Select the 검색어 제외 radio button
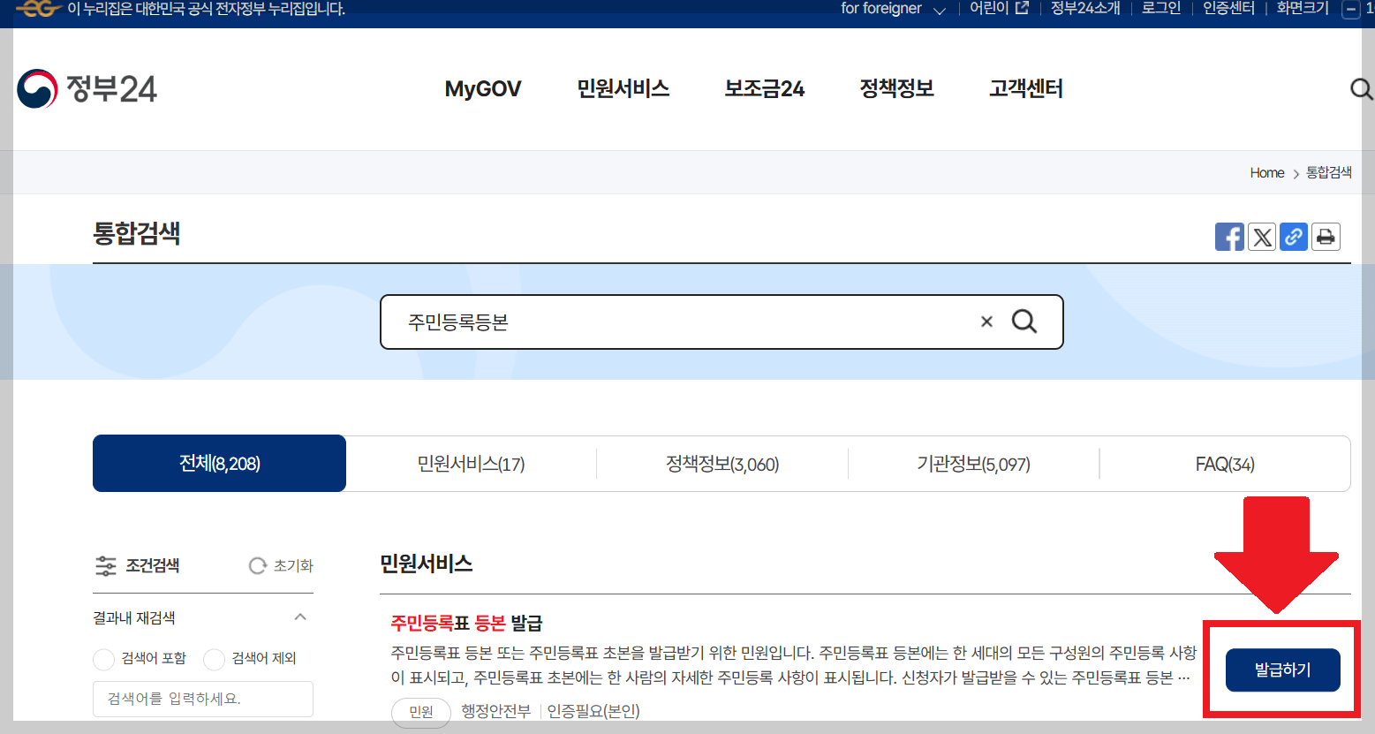 [x=213, y=658]
